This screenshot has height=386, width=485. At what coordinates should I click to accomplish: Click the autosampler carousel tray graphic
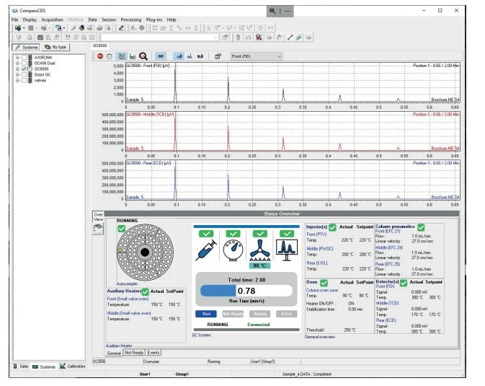pos(145,253)
